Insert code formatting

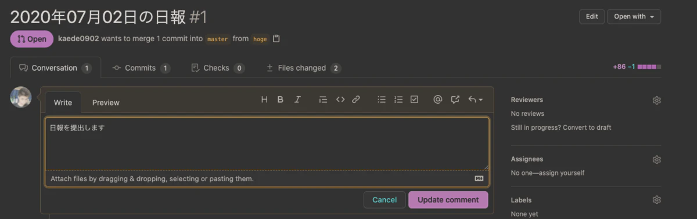[x=340, y=100]
